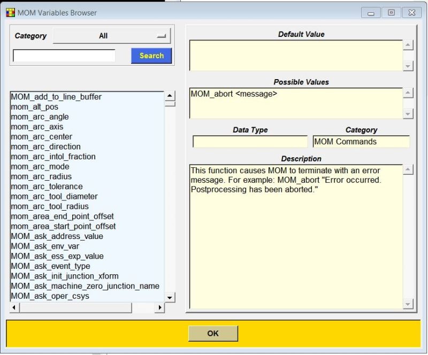Click Default Value scroll up arrow

pyautogui.click(x=408, y=45)
